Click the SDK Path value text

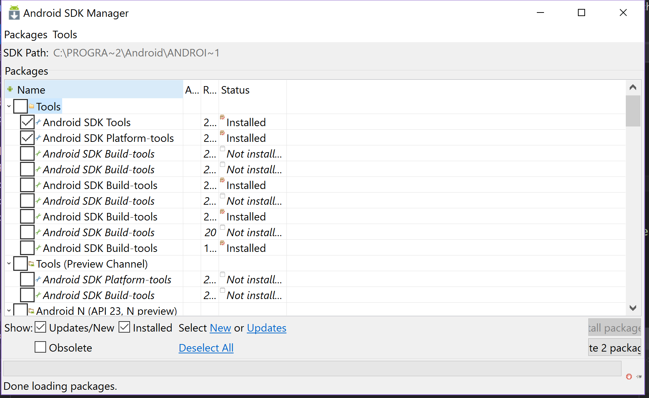coord(136,53)
